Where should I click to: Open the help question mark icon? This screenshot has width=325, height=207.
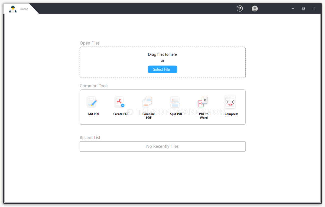(x=240, y=9)
